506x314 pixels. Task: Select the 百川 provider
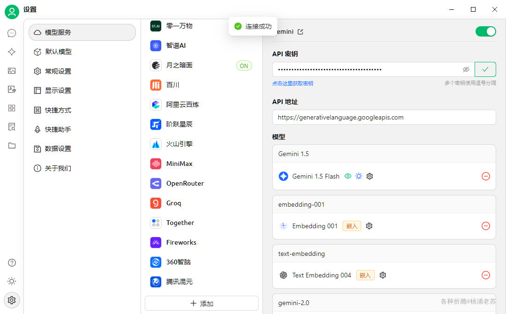point(201,85)
